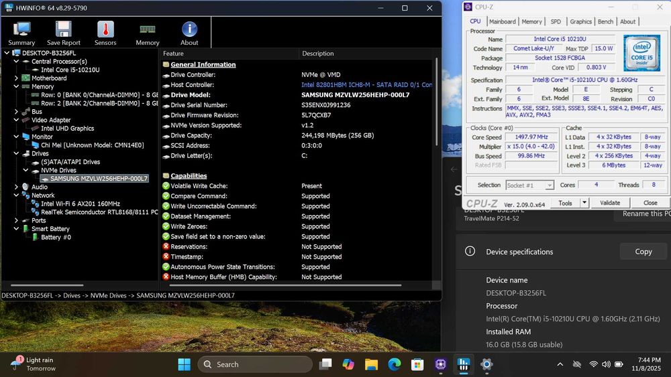Open Task View on taskbar

(x=325, y=364)
